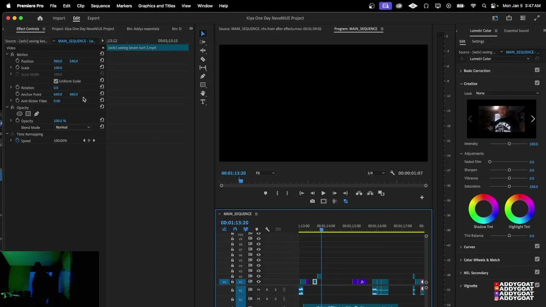Toggle Curves section checkbox

point(537,246)
